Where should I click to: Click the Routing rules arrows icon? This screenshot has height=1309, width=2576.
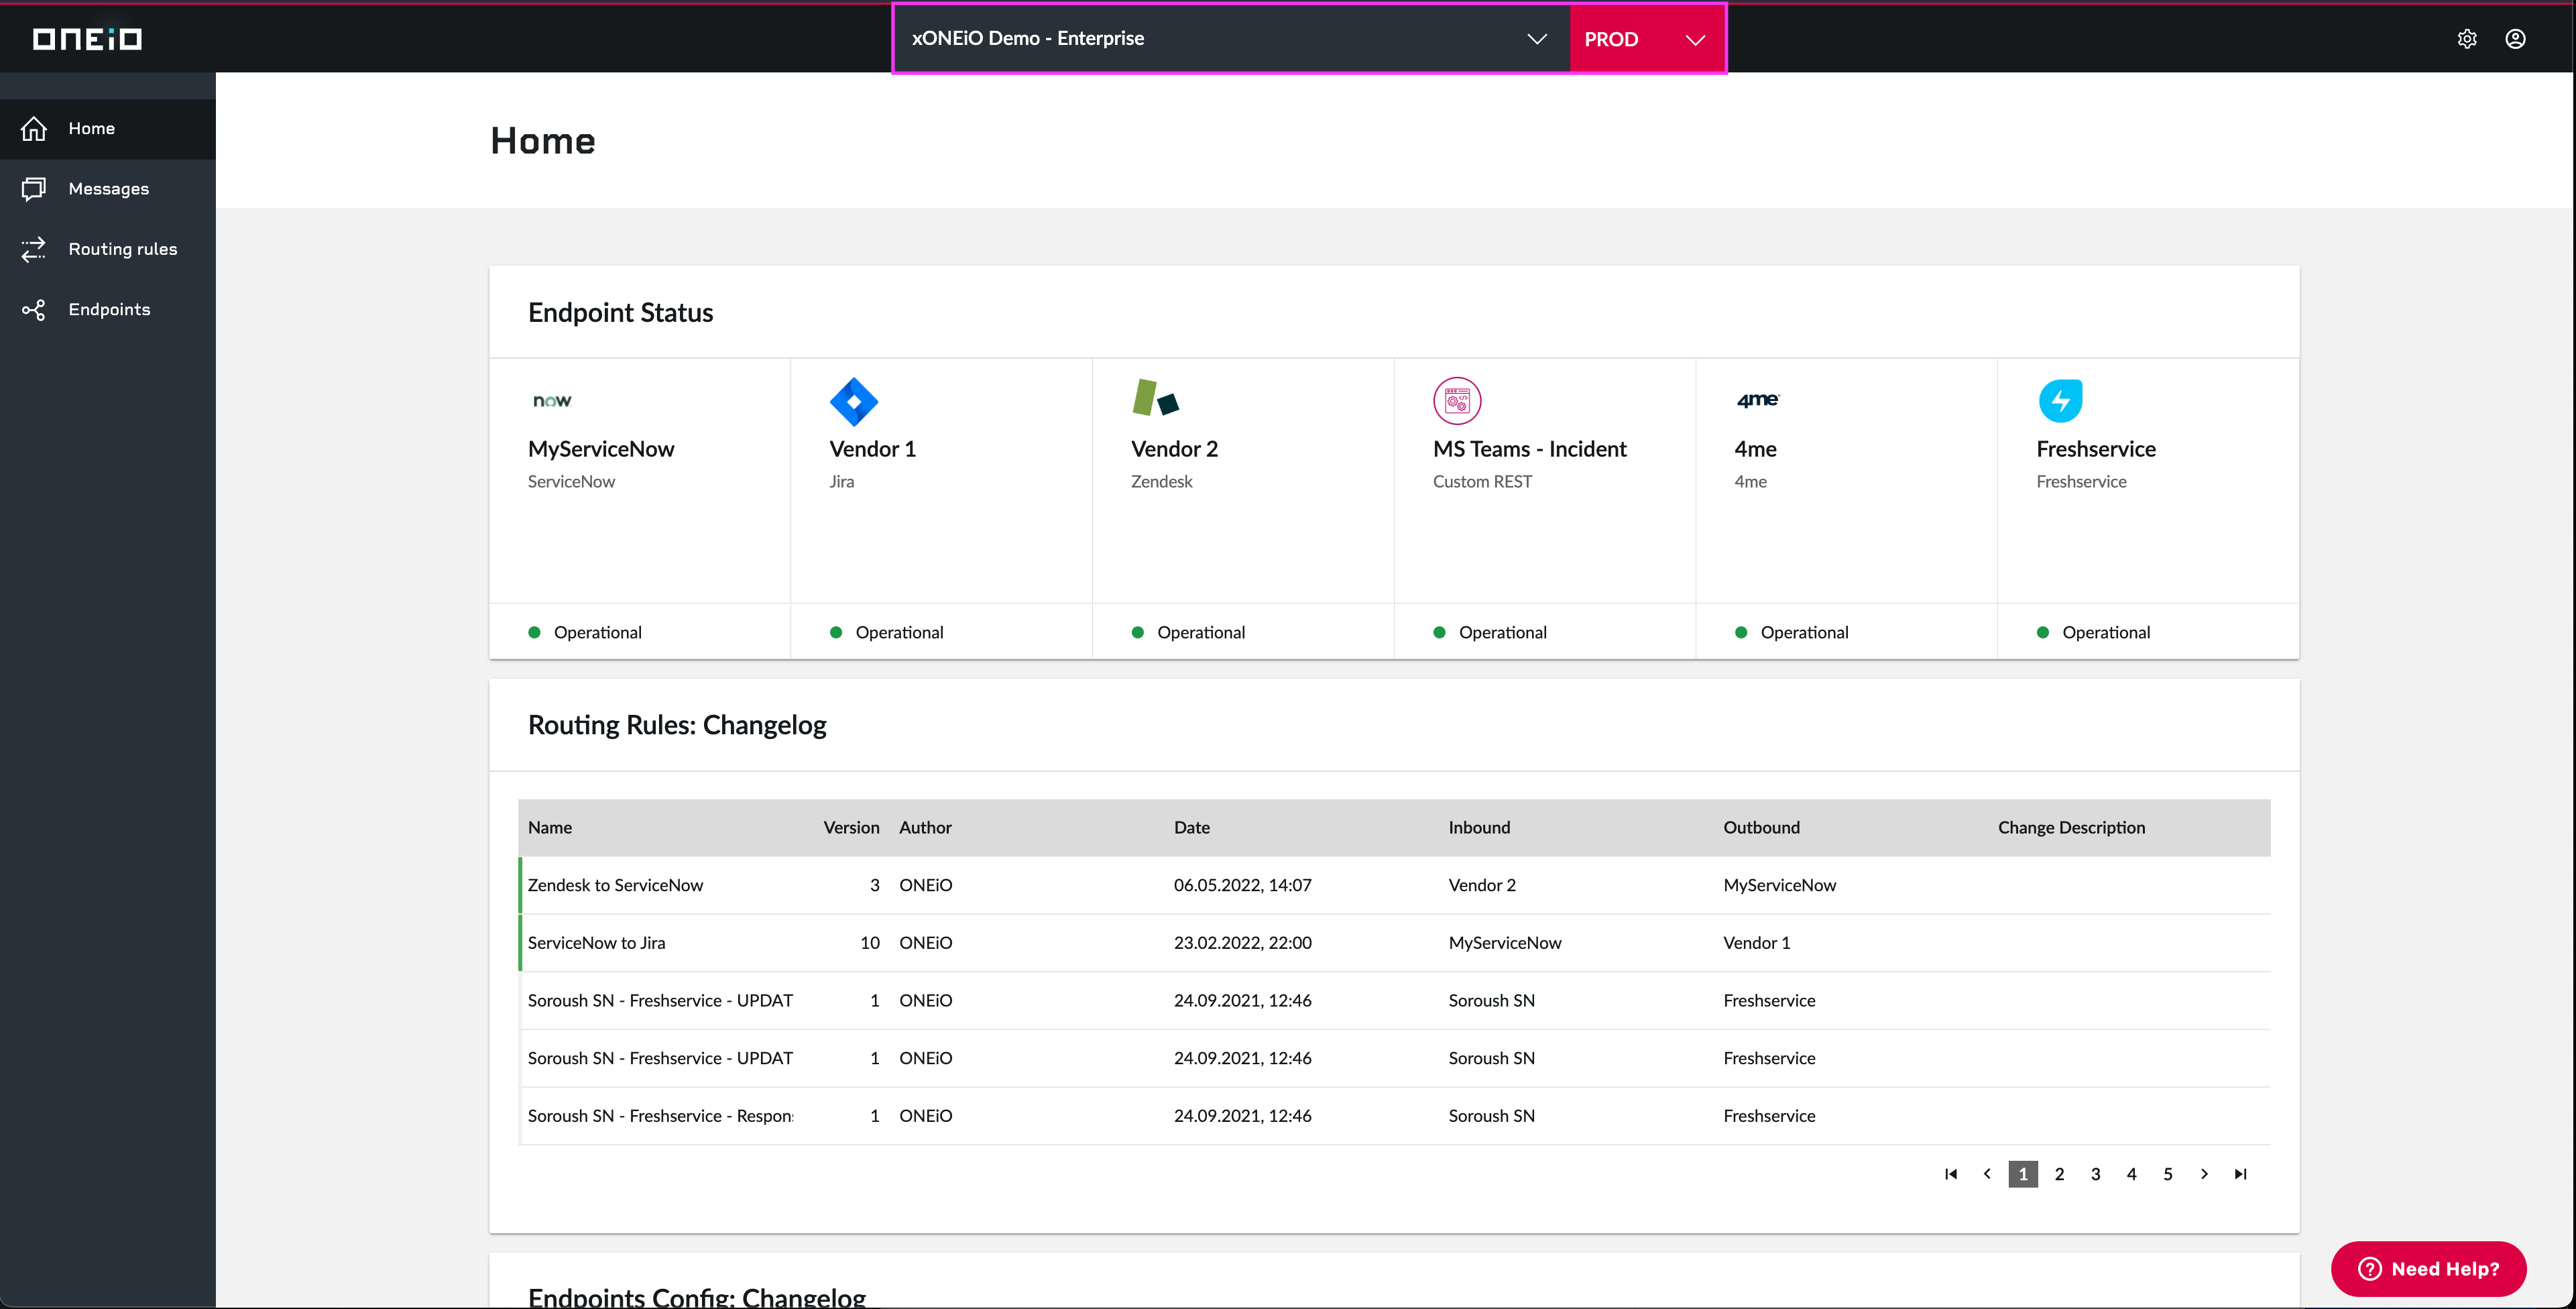coord(34,249)
